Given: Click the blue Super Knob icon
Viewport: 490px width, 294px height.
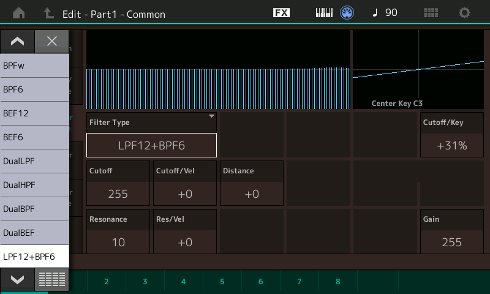Looking at the screenshot, I should tap(347, 13).
